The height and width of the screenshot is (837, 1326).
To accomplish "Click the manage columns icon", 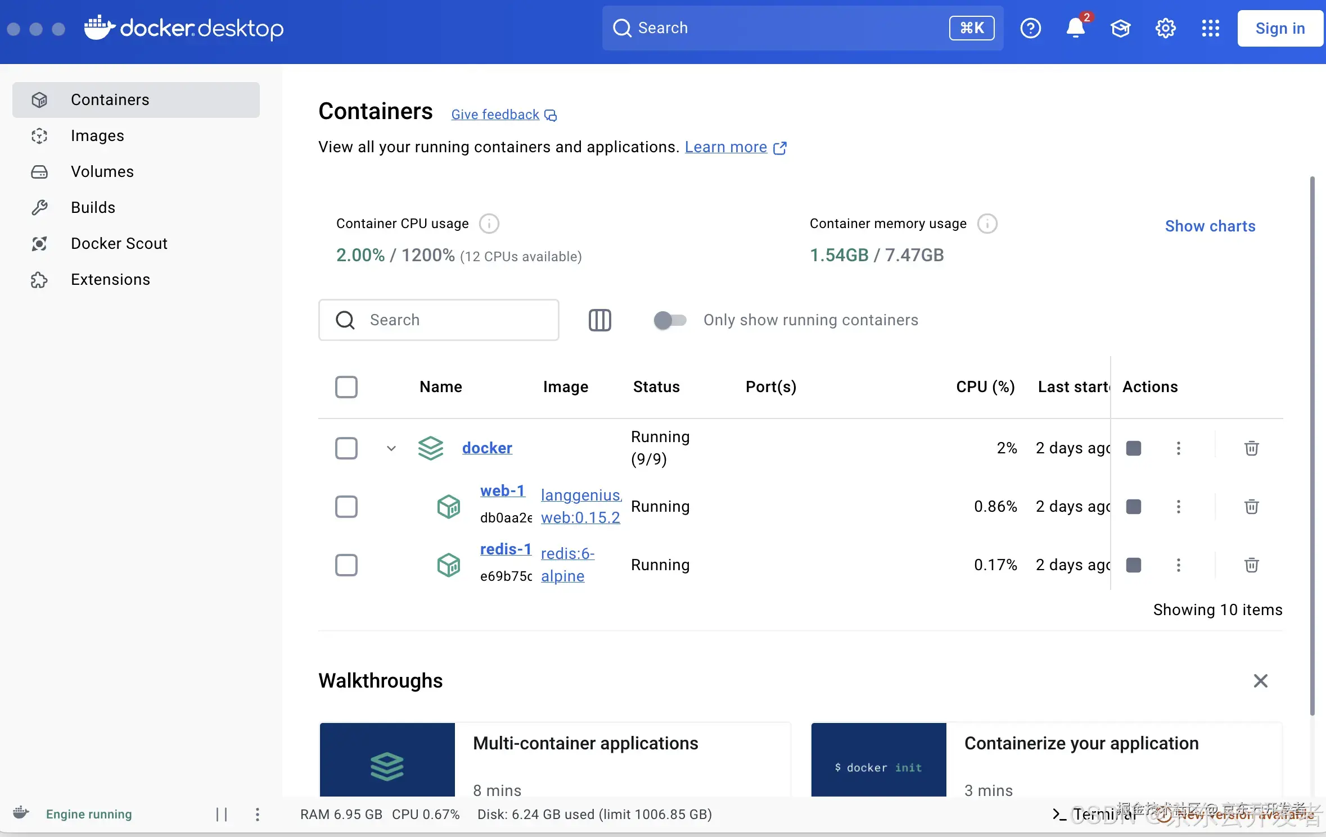I will click(599, 320).
